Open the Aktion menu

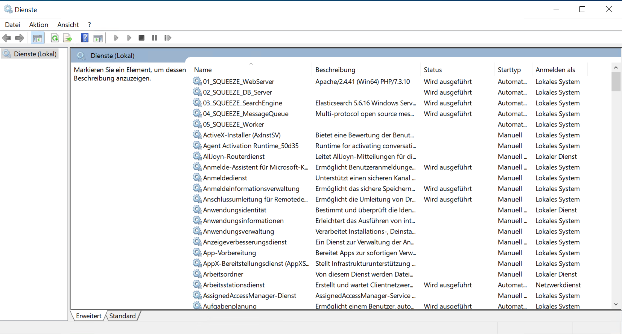[x=39, y=25]
